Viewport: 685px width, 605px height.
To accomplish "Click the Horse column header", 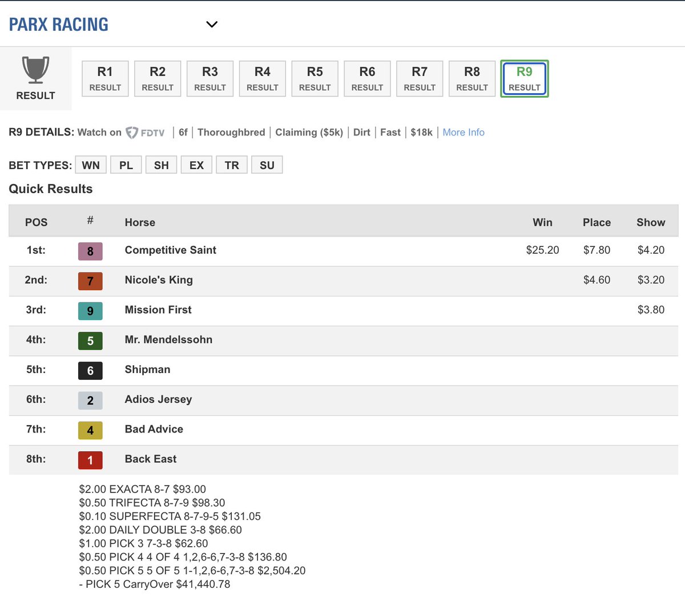I will [x=140, y=222].
